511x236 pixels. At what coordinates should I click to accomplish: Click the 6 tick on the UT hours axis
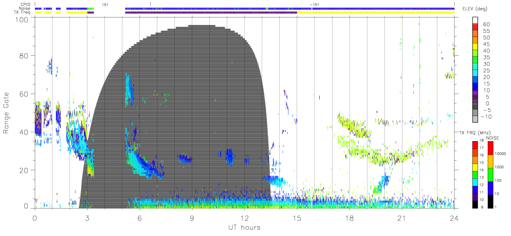pos(139,218)
